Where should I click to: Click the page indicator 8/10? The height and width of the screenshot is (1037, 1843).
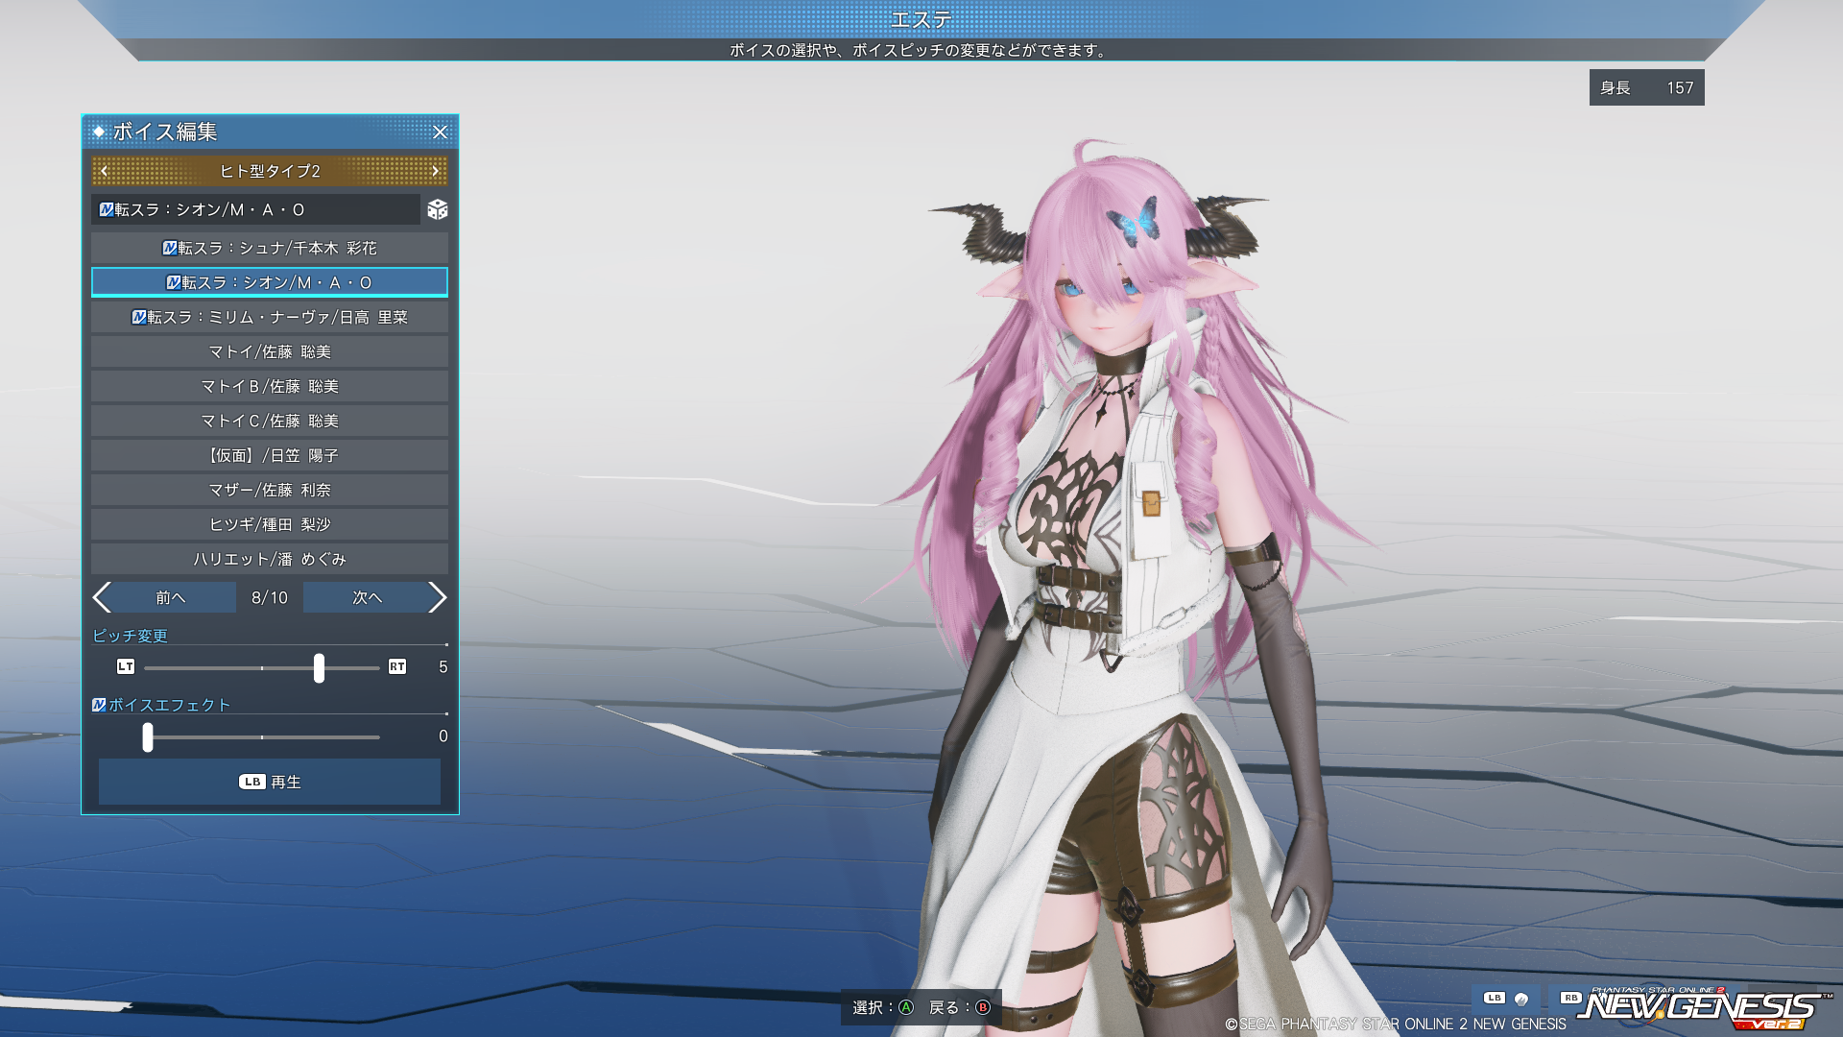270,597
